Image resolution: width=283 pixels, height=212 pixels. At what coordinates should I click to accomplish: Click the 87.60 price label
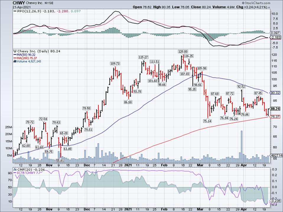[215, 94]
